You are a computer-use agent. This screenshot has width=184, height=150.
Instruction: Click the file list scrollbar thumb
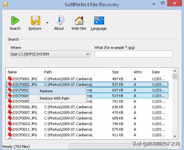coord(175,76)
